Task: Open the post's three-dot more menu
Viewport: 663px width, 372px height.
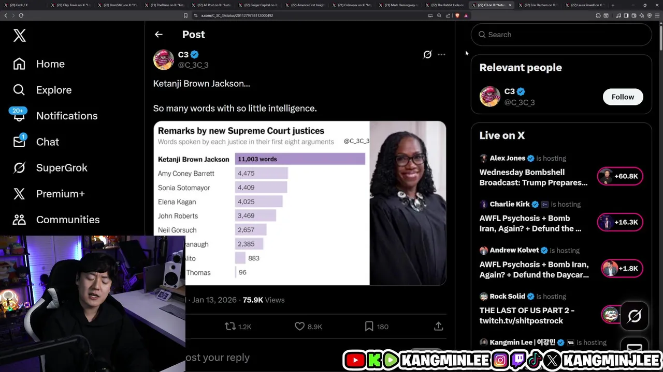Action: pos(441,54)
